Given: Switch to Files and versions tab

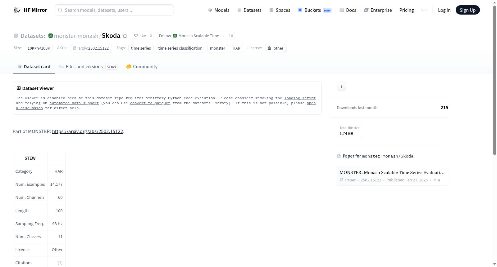Looking at the screenshot, I should (x=88, y=67).
